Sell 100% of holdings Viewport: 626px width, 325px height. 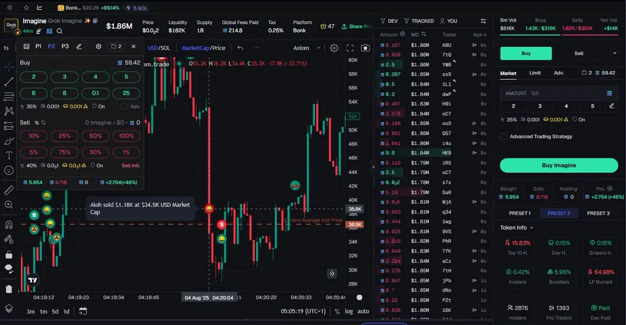[126, 136]
